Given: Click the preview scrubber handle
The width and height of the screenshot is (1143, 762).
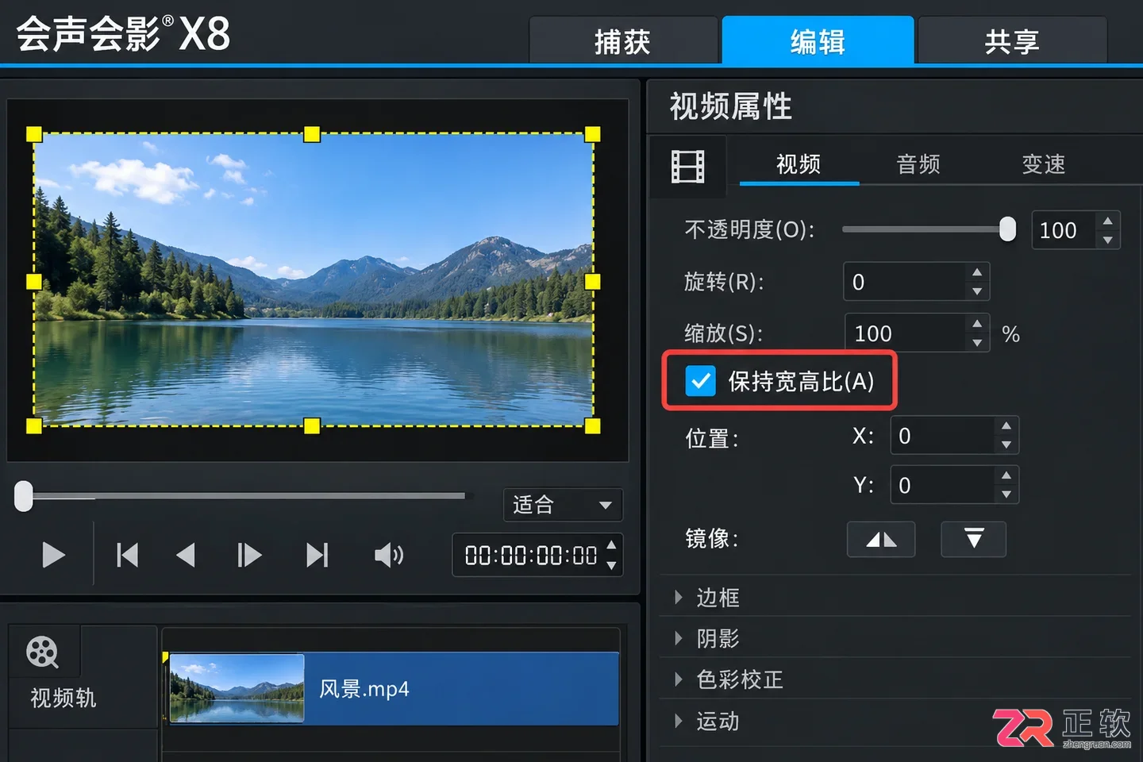Looking at the screenshot, I should coord(24,496).
